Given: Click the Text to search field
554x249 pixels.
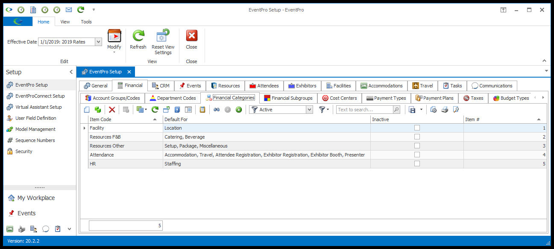Looking at the screenshot, I should [364, 110].
